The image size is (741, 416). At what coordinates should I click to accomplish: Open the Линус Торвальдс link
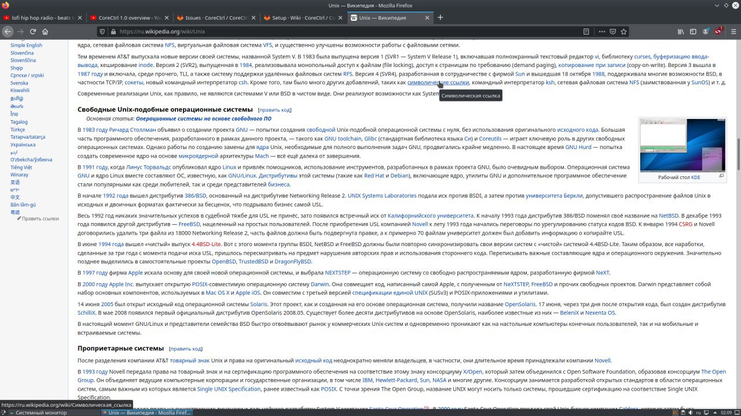tap(149, 167)
